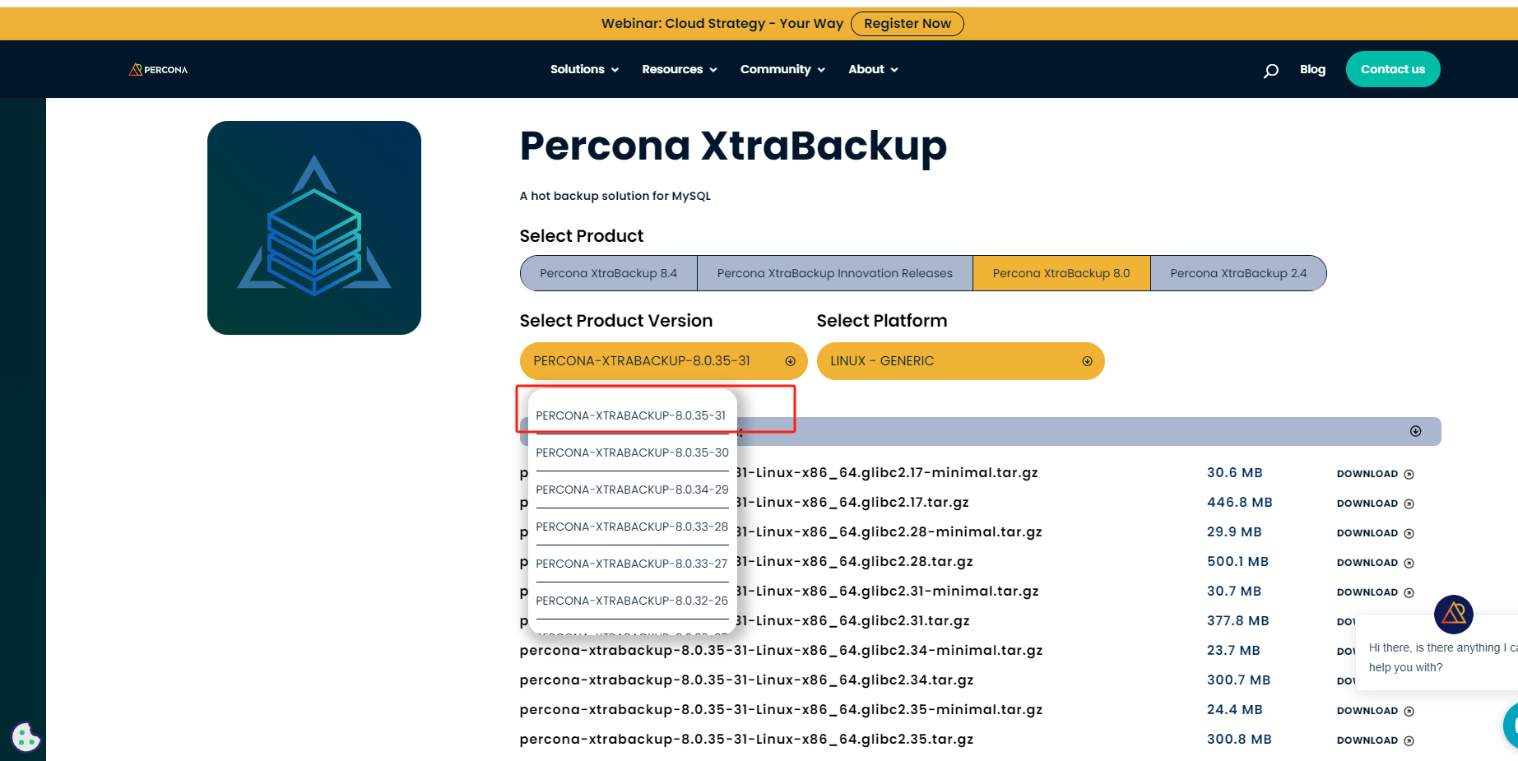The height and width of the screenshot is (761, 1518).
Task: Expand the collapsed gray section arrow icon
Action: [x=1415, y=431]
